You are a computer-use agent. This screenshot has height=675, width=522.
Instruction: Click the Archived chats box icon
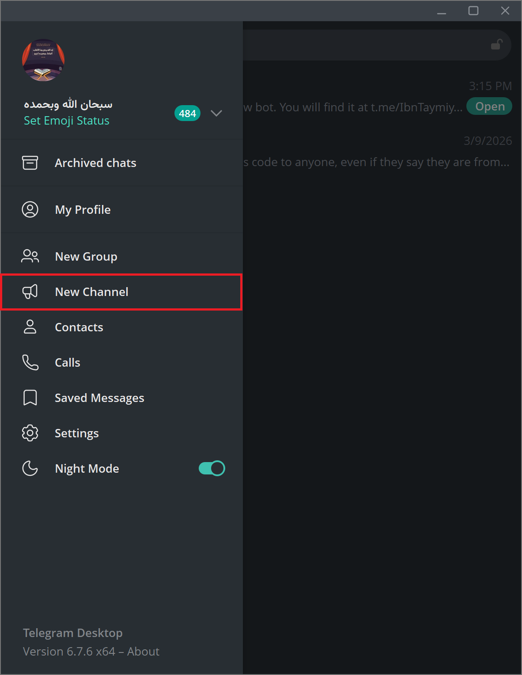click(x=30, y=163)
